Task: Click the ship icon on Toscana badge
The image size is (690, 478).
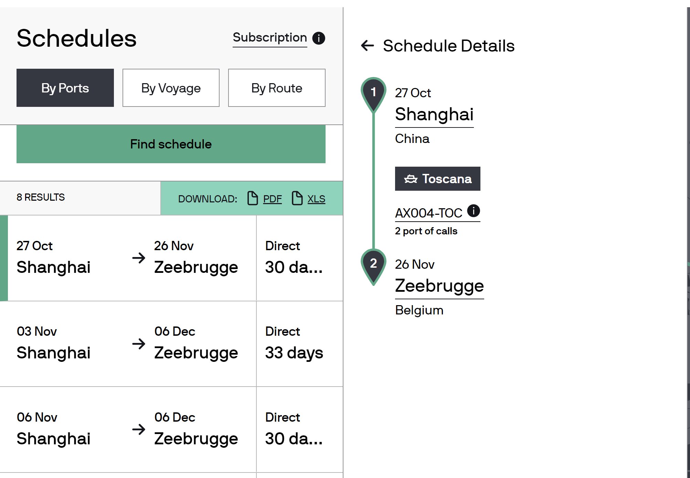Action: coord(411,179)
